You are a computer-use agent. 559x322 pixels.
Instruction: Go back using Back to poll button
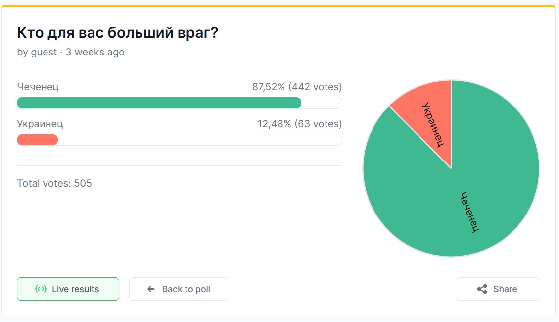pyautogui.click(x=179, y=289)
